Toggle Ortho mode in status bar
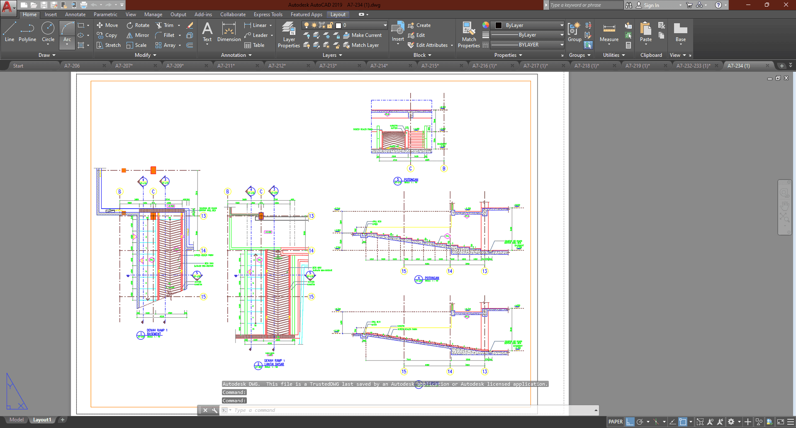796x428 pixels. click(630, 422)
